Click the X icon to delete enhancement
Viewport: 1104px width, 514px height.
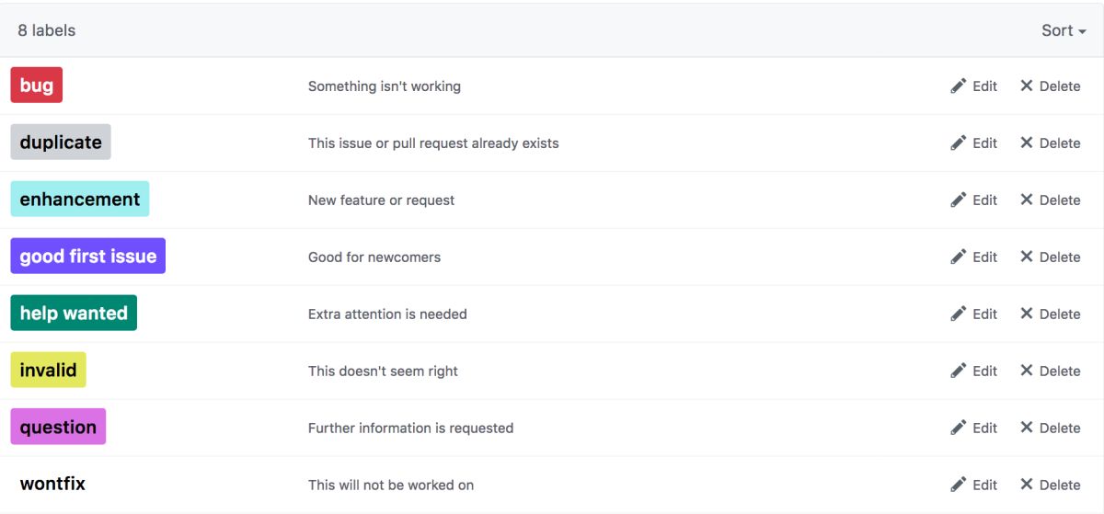1027,200
